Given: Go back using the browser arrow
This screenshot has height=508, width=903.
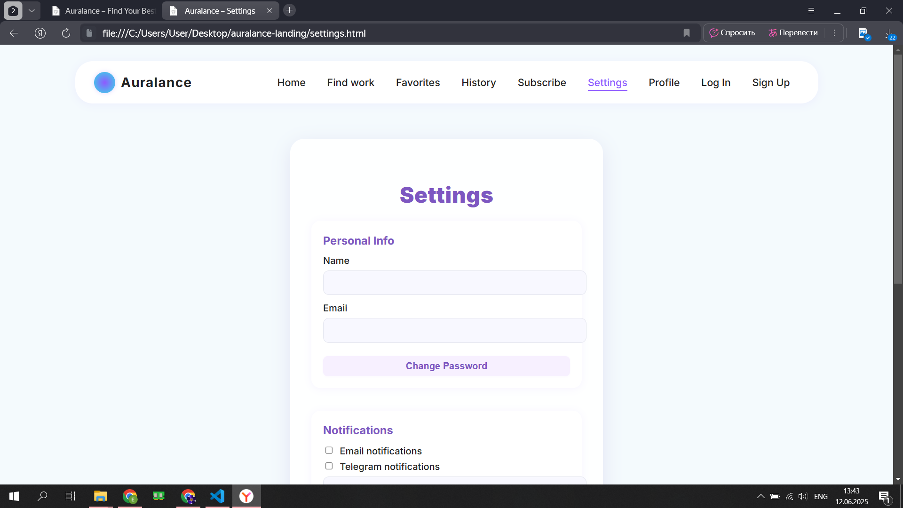Looking at the screenshot, I should [14, 33].
